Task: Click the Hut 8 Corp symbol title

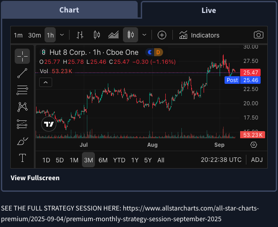Action: pos(94,52)
